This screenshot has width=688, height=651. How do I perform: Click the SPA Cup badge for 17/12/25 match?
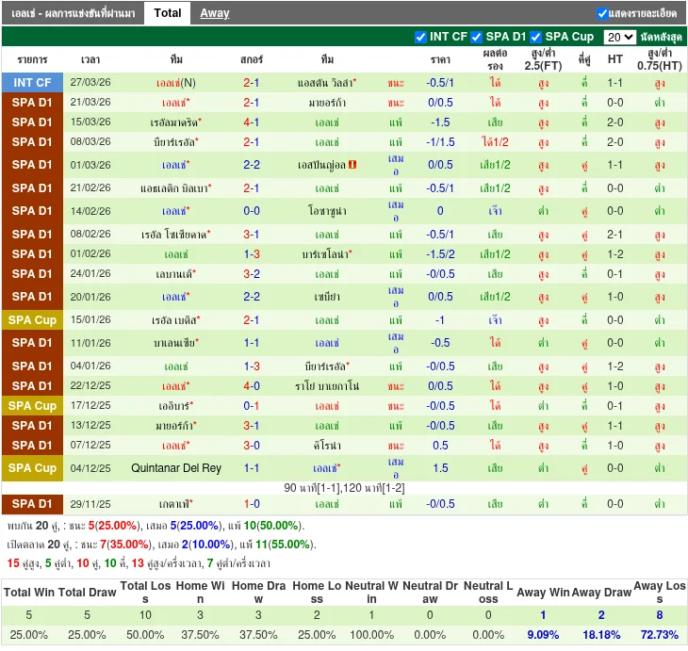coord(32,406)
